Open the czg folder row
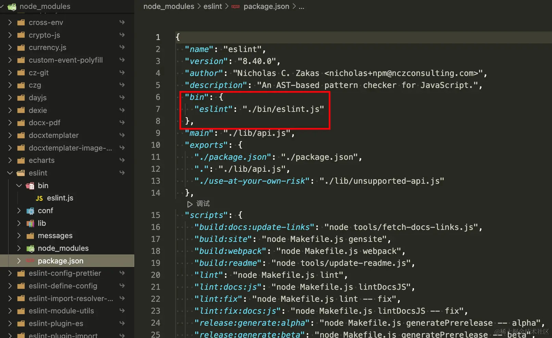This screenshot has width=552, height=338. pos(67,85)
